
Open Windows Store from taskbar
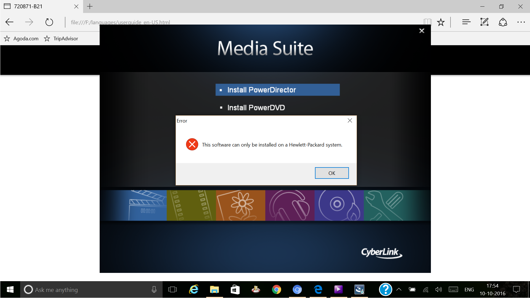pos(235,289)
